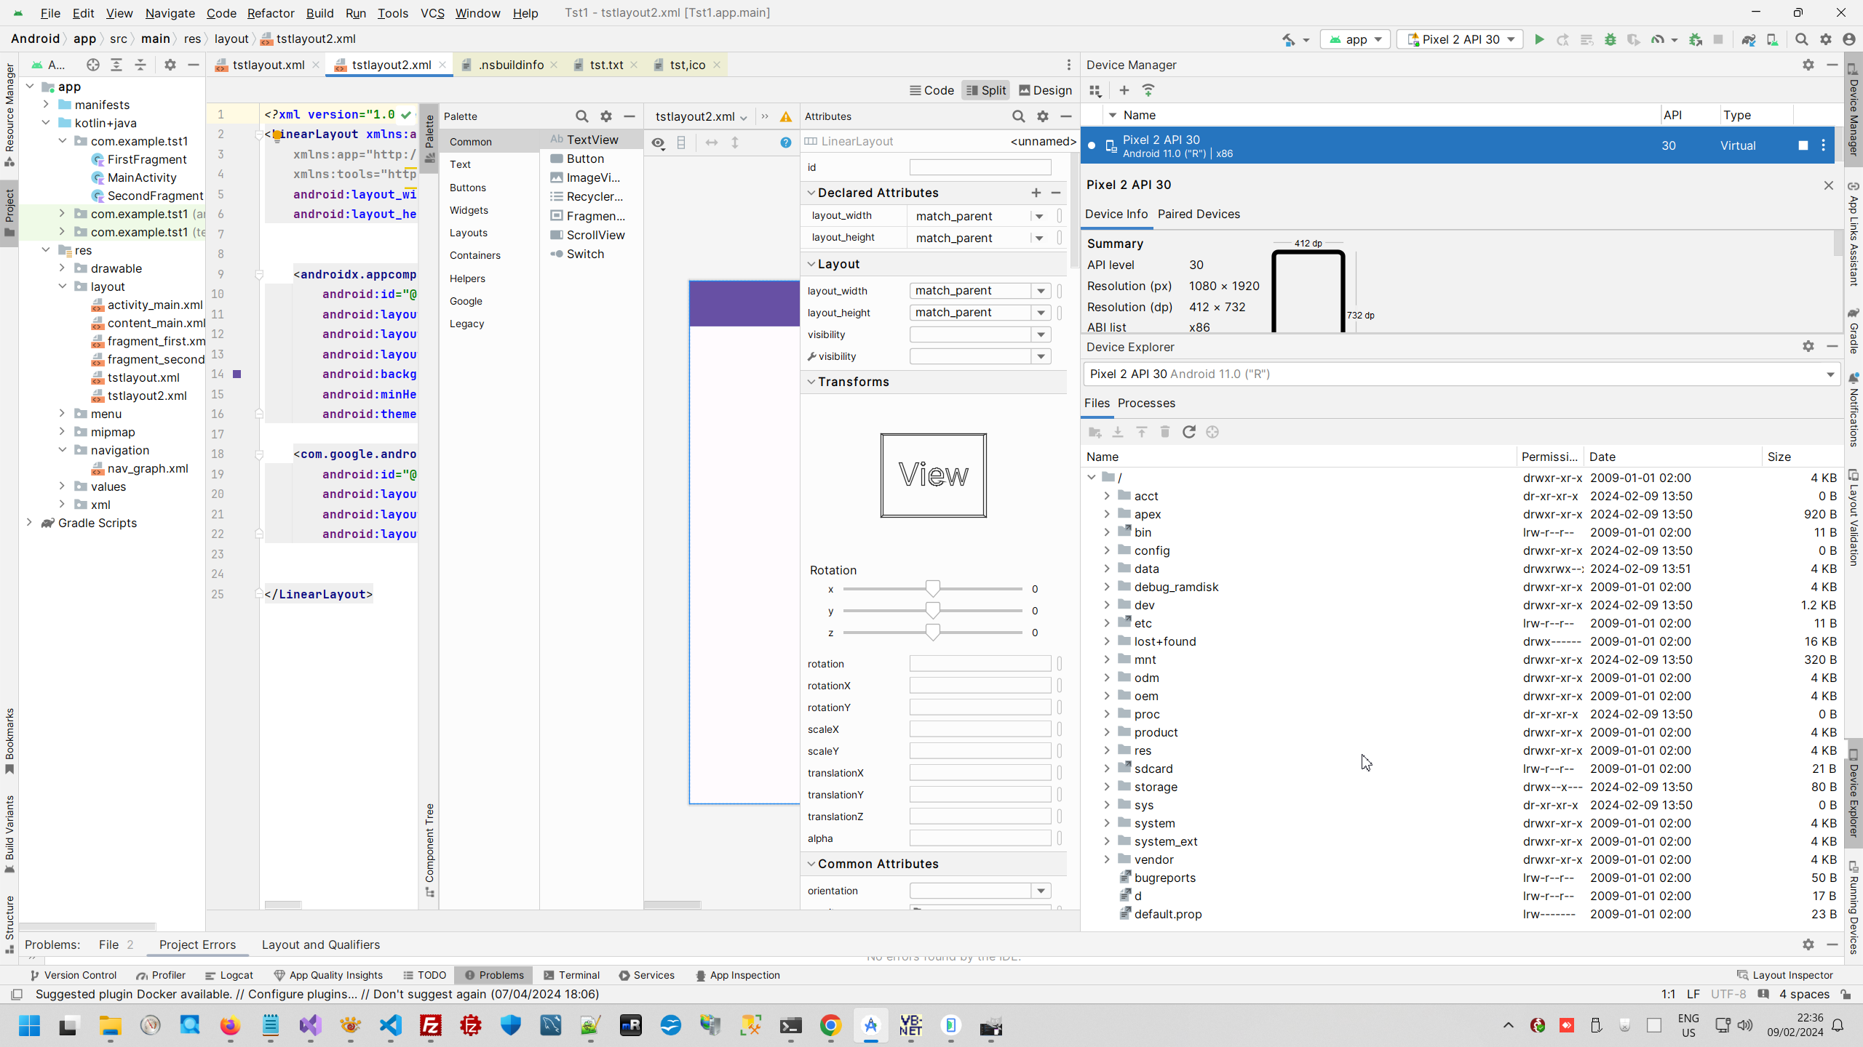Toggle View Options eye icon in design toolbar
Screen dimensions: 1863x1047
point(659,143)
